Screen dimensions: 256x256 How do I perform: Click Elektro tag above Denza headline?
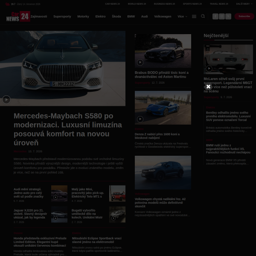point(139,129)
